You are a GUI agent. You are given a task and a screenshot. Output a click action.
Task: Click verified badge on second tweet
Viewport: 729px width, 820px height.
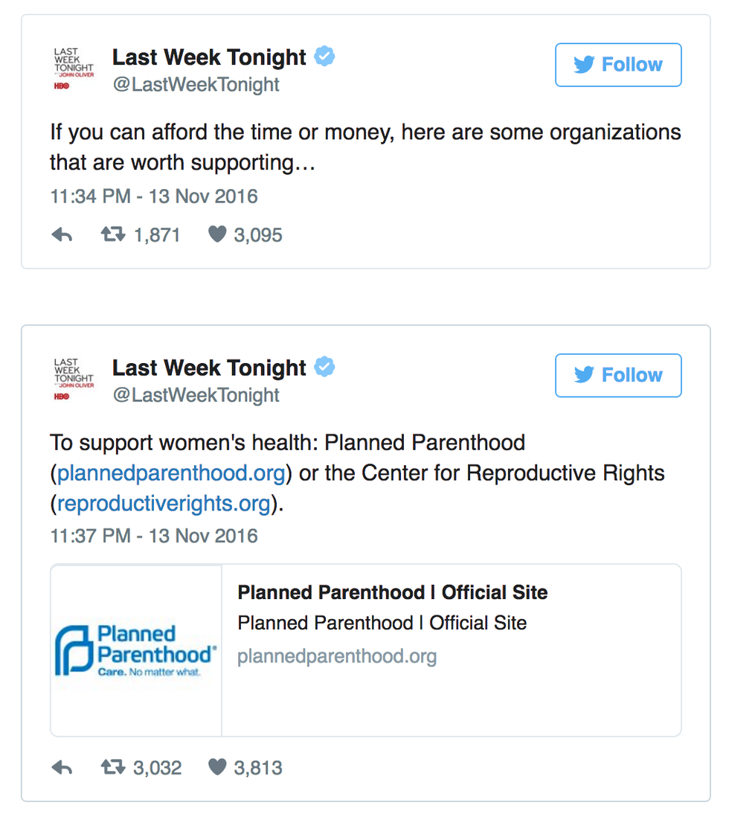[324, 368]
